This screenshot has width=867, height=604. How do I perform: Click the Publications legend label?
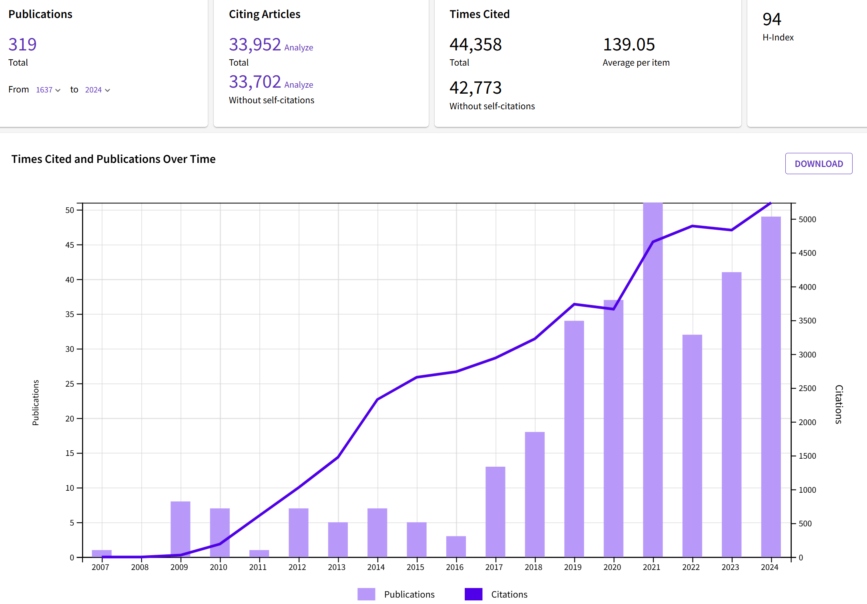[409, 594]
